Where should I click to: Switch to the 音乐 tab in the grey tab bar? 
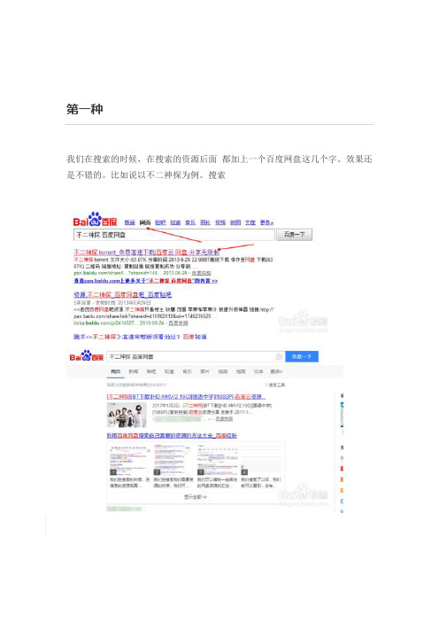click(x=187, y=371)
